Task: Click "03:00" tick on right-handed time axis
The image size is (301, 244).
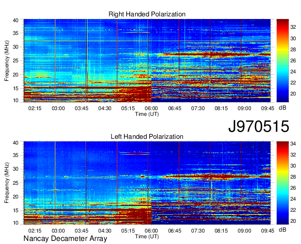Action: (58, 108)
